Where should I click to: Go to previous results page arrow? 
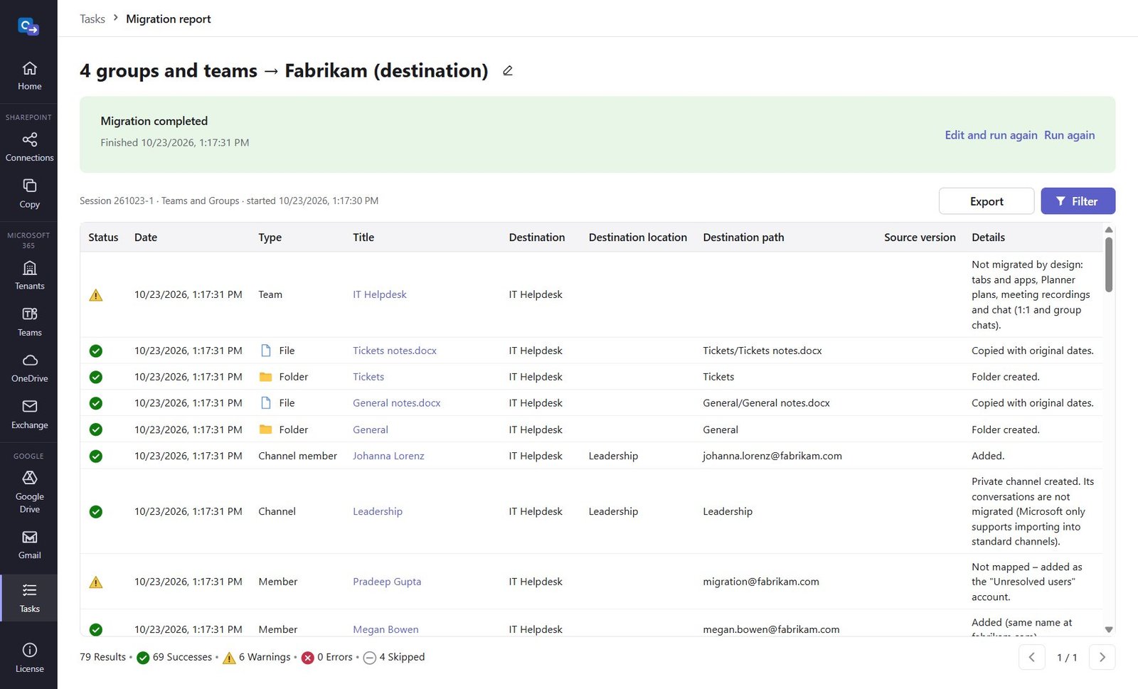tap(1032, 657)
